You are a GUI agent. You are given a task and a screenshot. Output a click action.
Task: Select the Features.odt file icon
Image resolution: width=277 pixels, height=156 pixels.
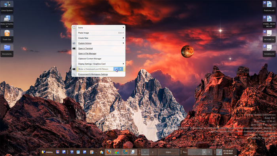(269, 7)
